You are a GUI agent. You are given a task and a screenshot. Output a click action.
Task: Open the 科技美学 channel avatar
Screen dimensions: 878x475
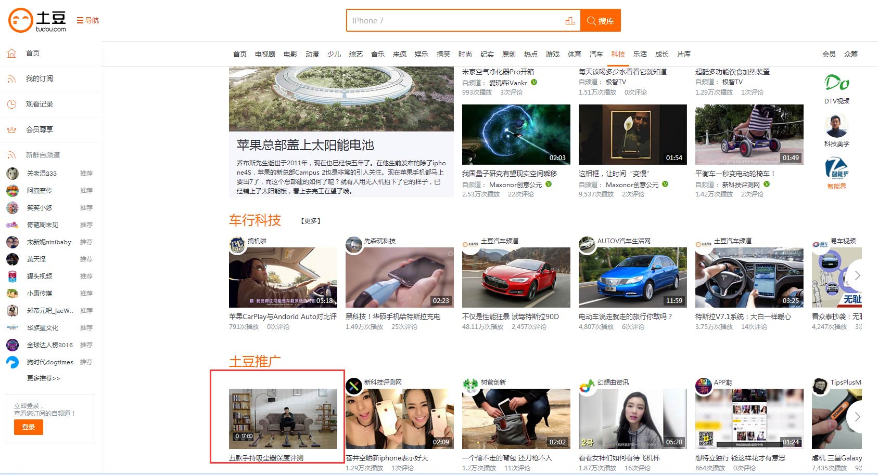coord(837,126)
